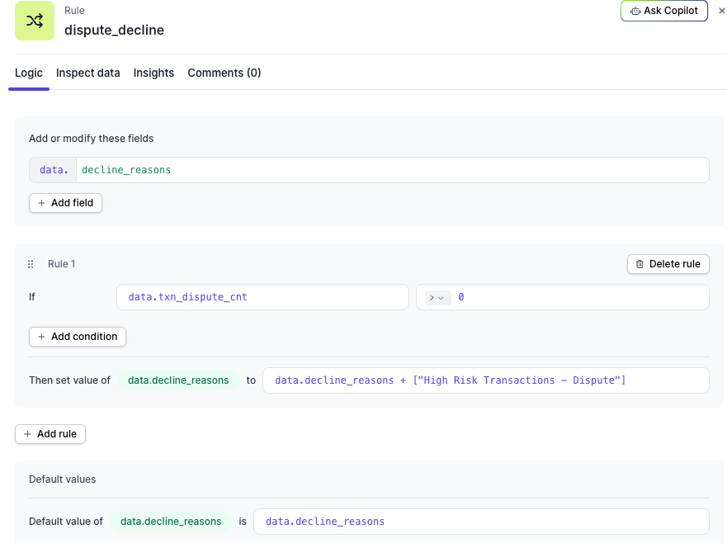727x543 pixels.
Task: Switch to the Inspect data tab
Action: click(x=88, y=73)
